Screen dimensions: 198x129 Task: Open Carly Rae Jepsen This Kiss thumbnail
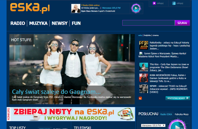(144, 67)
